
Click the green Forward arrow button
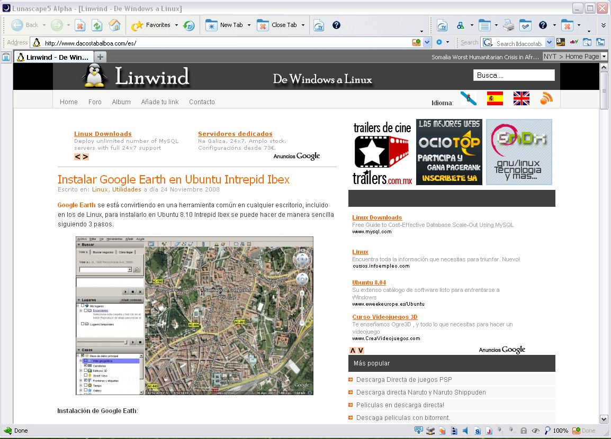[x=57, y=25]
